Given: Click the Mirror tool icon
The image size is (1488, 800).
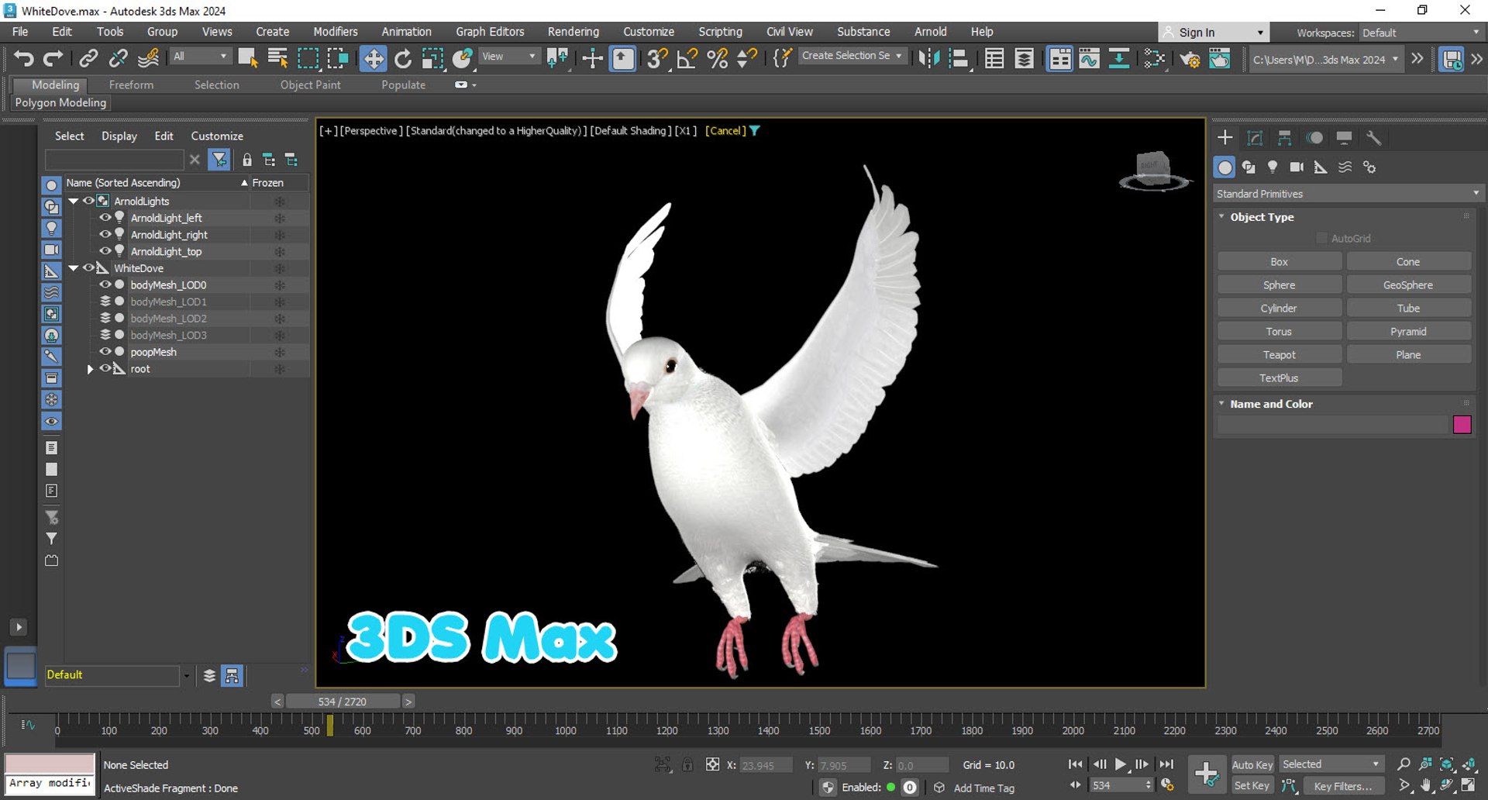Looking at the screenshot, I should [928, 59].
